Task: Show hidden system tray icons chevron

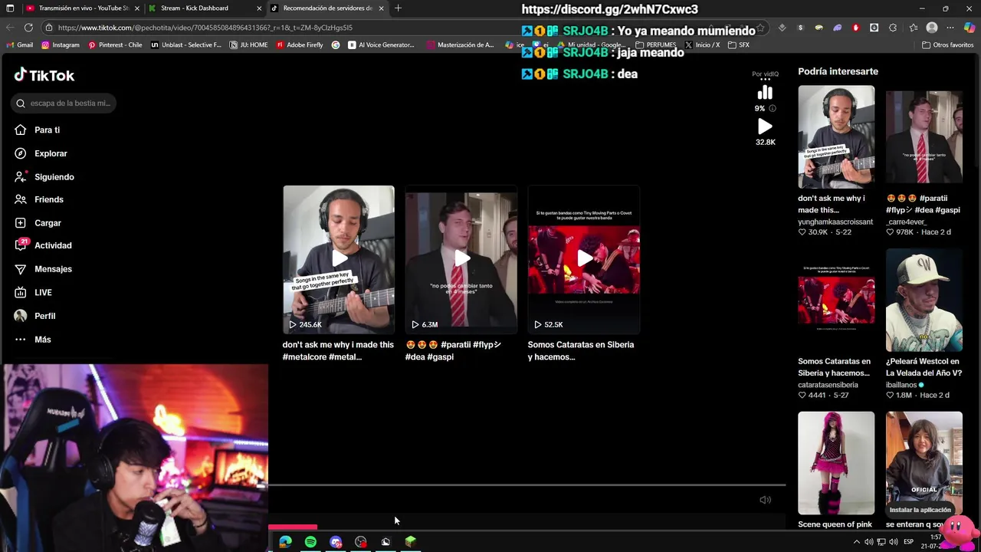Action: pyautogui.click(x=856, y=542)
